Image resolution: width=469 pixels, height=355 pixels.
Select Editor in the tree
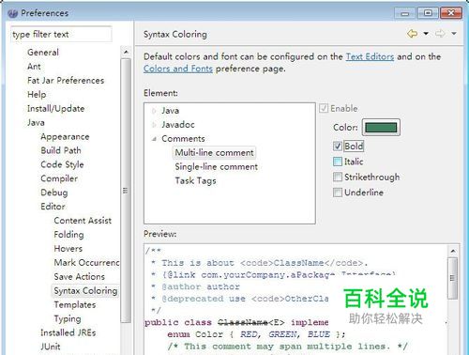(53, 207)
